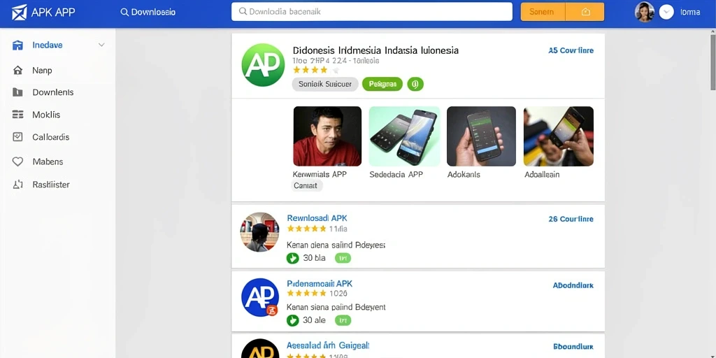Open Downlenis in the sidebar

pyautogui.click(x=53, y=92)
